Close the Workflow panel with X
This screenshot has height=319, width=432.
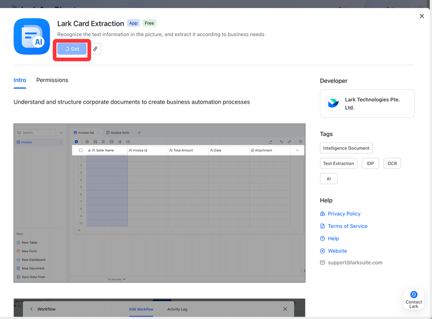coord(285,309)
